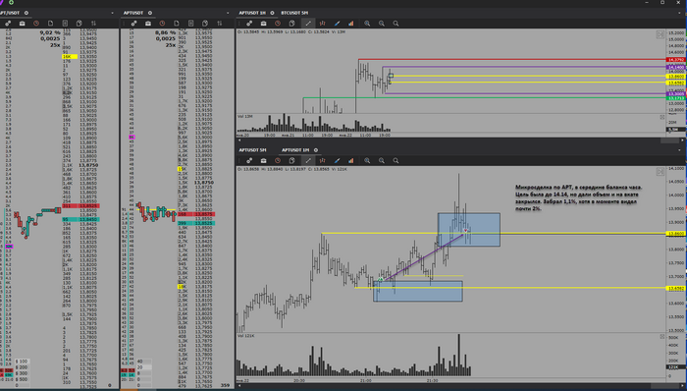Click reset zoom magnifier in lower chart toolbar
The width and height of the screenshot is (687, 391).
click(x=396, y=160)
